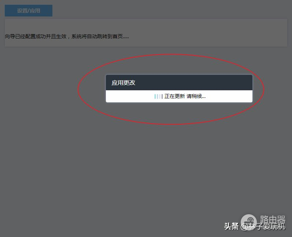Click the loading spinner bars icon
Image resolution: width=292 pixels, height=237 pixels.
click(x=158, y=96)
